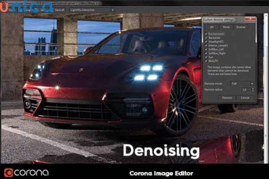Close the Custom denoise settings dialog
The image size is (269, 179).
click(x=250, y=19)
